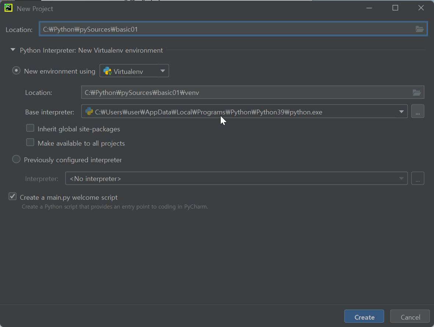
Task: Open the Previously configured interpreter browse (...) button
Action: pyautogui.click(x=418, y=178)
